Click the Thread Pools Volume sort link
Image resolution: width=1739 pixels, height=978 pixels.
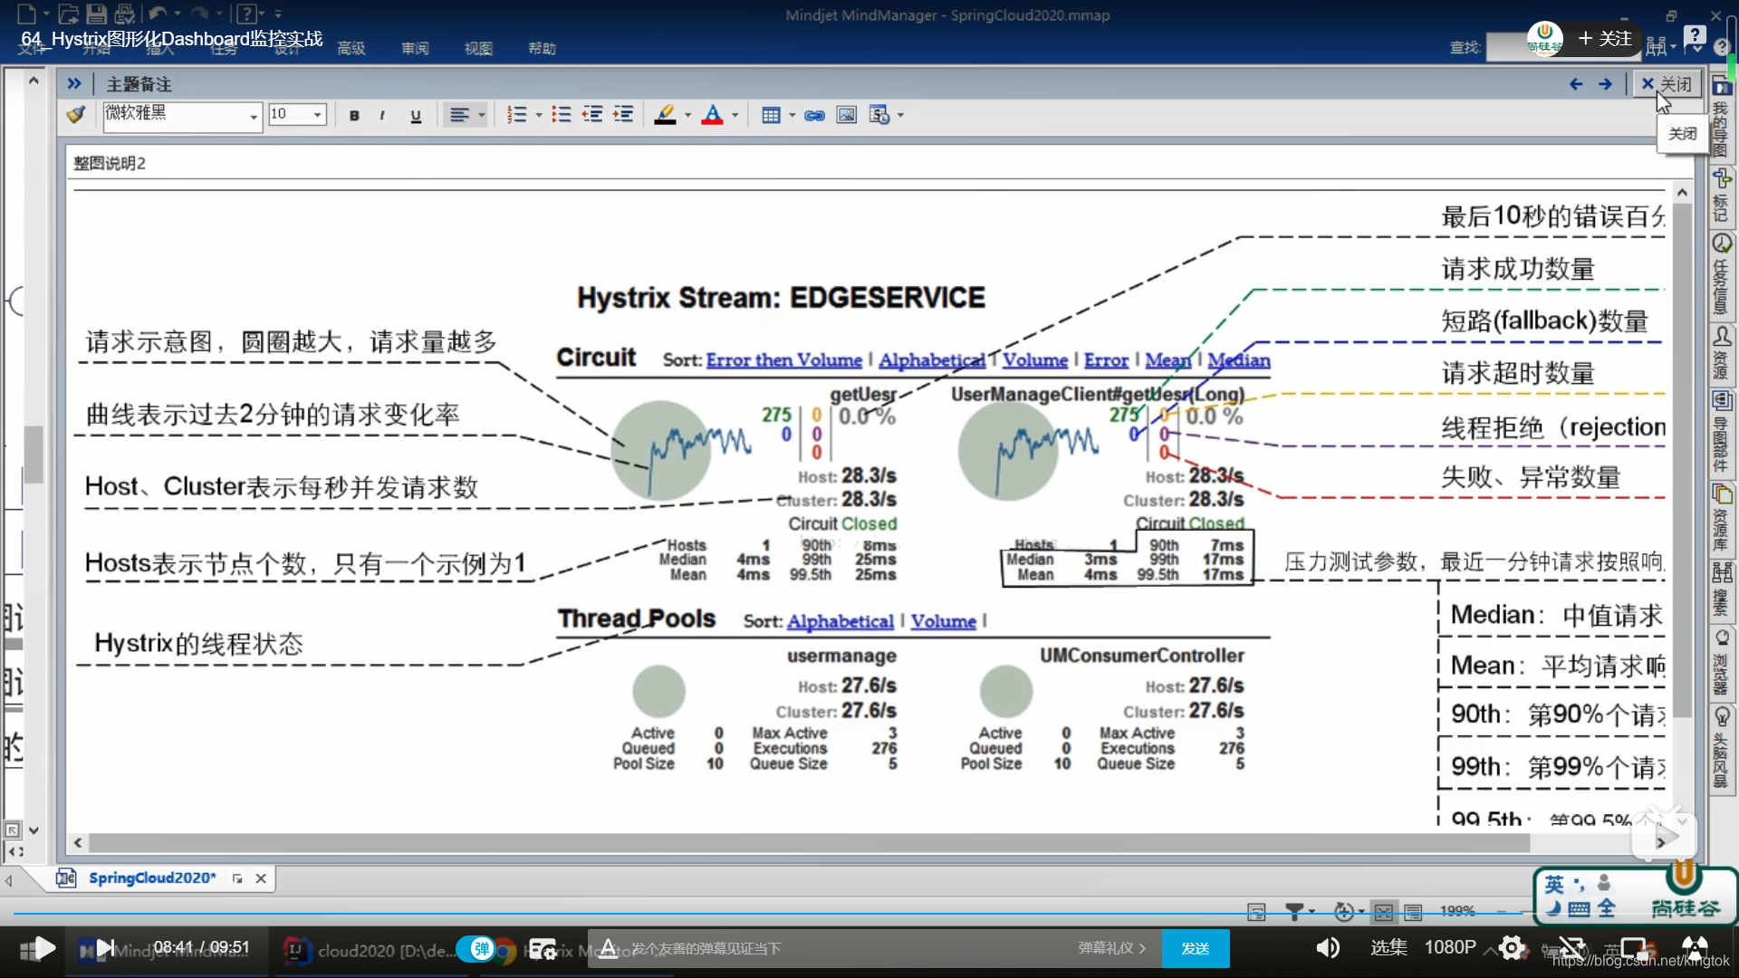point(943,621)
